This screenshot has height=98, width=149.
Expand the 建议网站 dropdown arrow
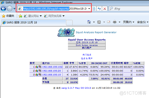(x=41, y=16)
